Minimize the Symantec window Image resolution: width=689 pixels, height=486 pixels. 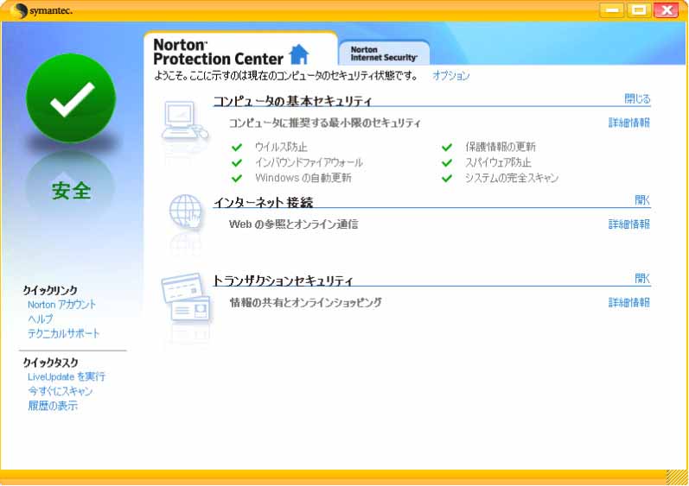click(612, 9)
